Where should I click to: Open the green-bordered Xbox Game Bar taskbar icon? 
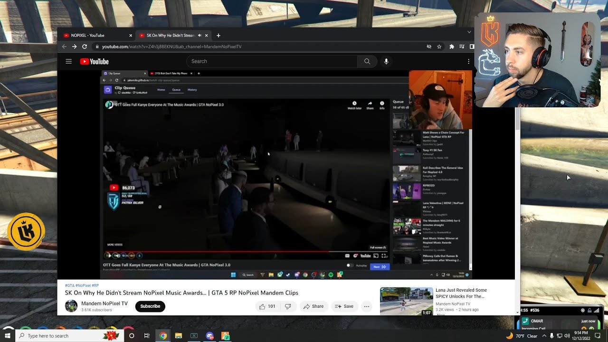click(x=194, y=336)
